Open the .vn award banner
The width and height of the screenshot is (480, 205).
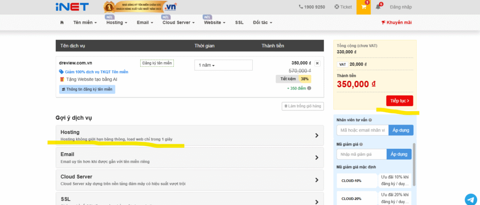140,7
